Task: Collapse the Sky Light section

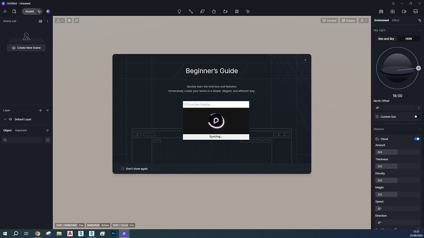Action: [x=420, y=30]
